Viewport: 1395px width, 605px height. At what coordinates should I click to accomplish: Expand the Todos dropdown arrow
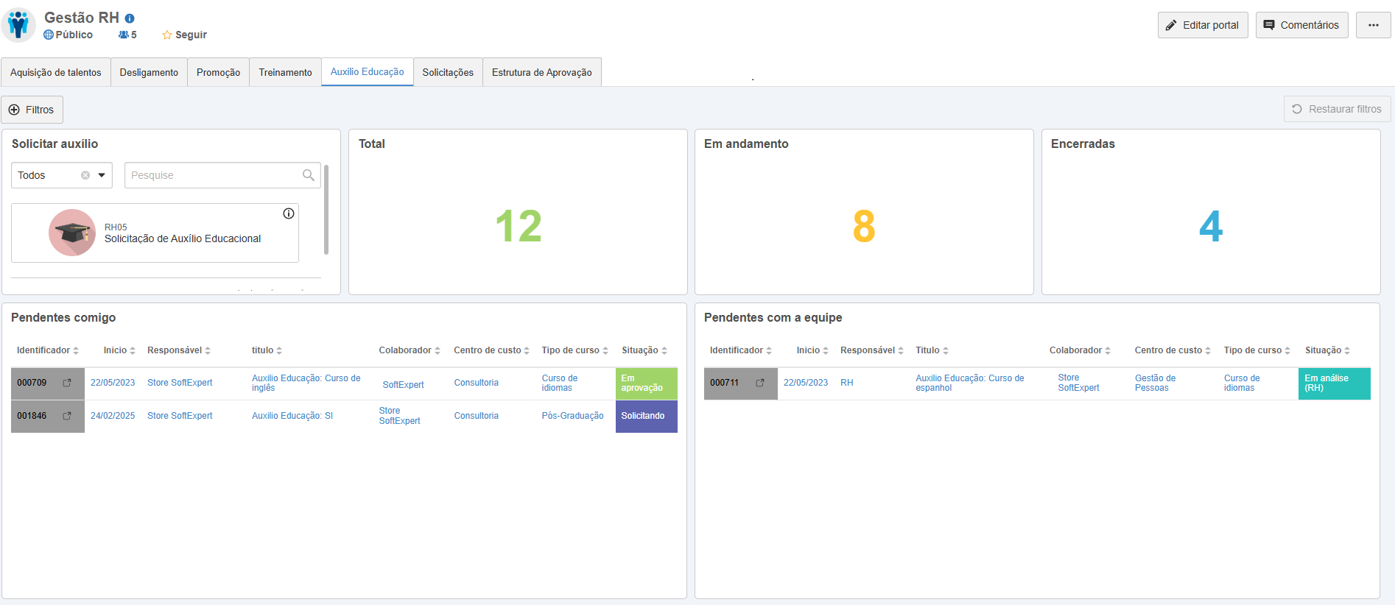coord(102,175)
